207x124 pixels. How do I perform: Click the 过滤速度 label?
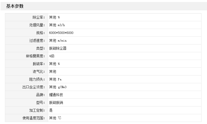pyautogui.click(x=37, y=40)
